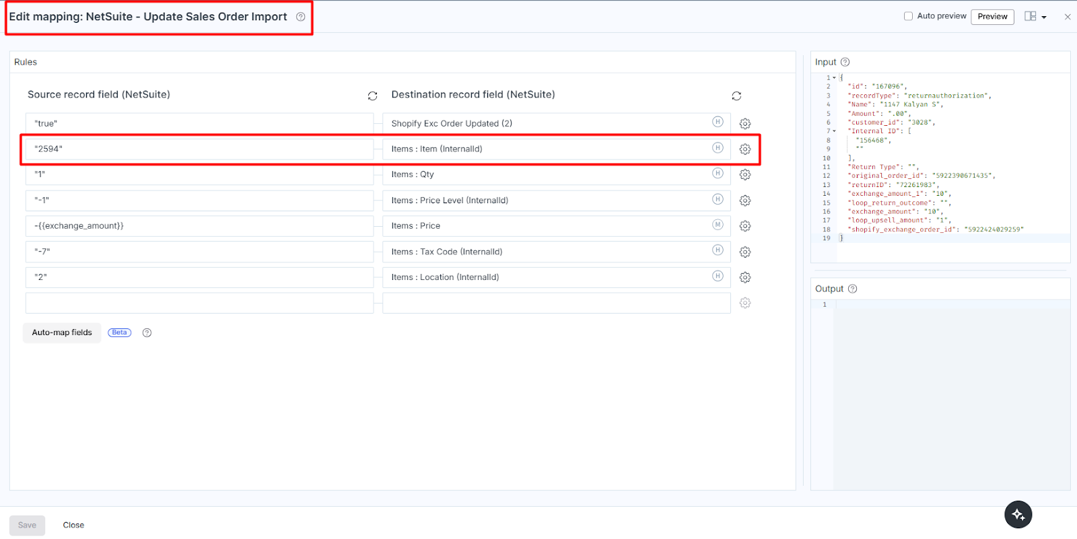The width and height of the screenshot is (1077, 539).
Task: Close the mapping editor with X
Action: (x=1068, y=17)
